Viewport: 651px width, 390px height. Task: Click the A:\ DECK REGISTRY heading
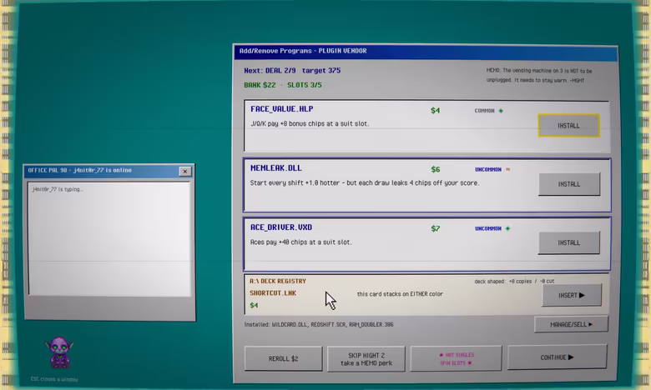278,281
